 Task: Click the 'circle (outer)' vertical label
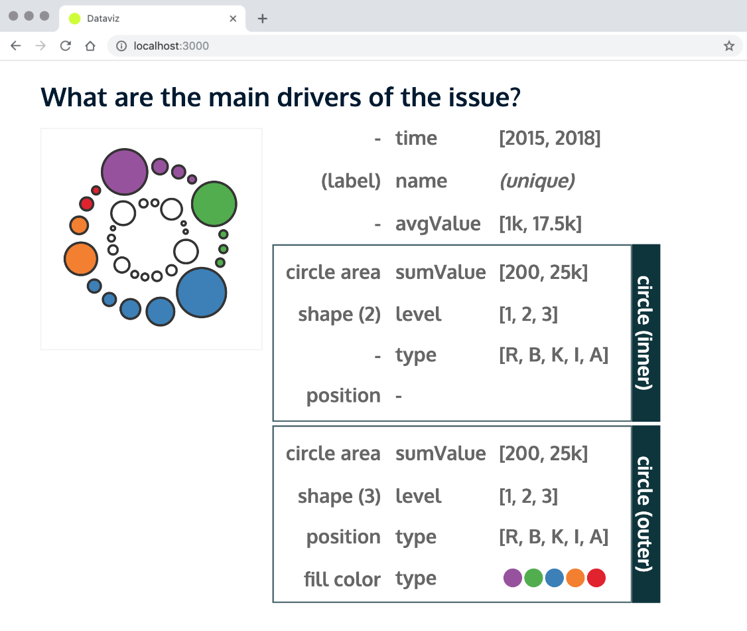click(x=645, y=513)
